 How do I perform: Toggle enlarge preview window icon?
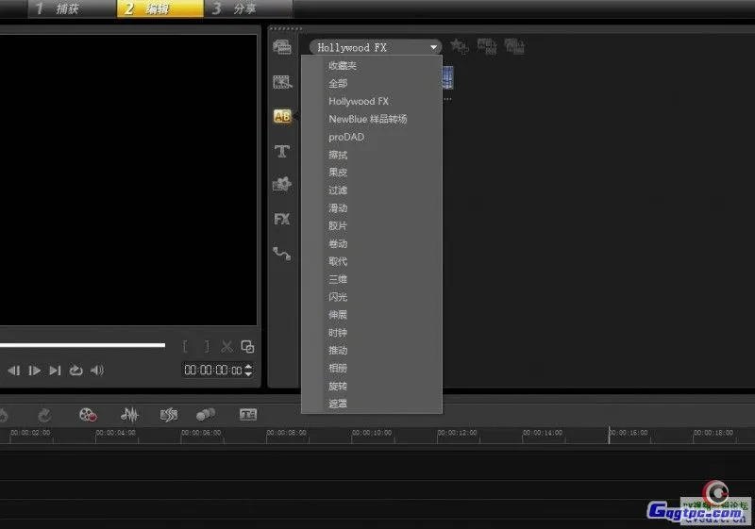point(247,346)
